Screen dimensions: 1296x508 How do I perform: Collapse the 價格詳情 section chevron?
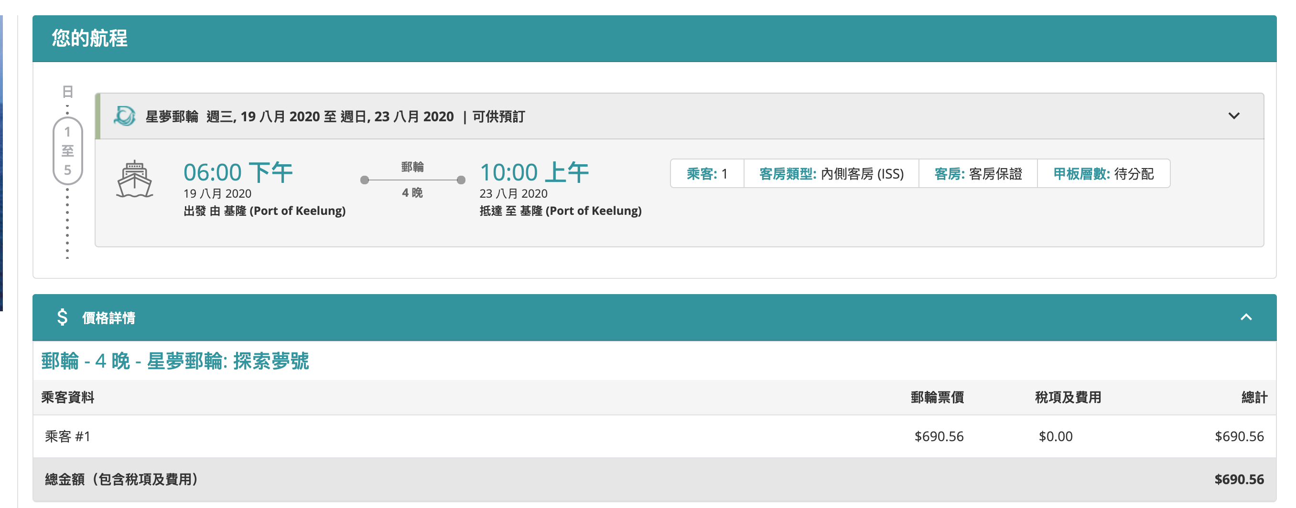coord(1246,317)
